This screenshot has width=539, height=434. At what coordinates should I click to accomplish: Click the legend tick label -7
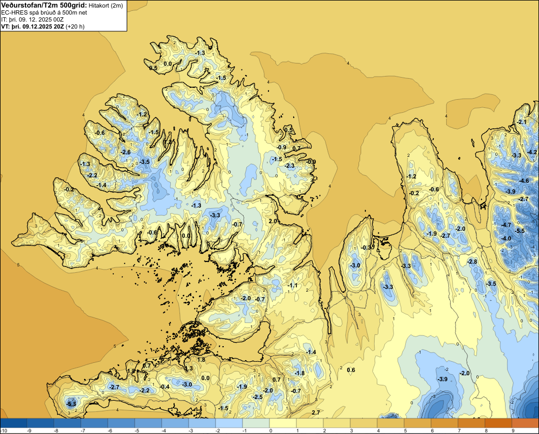coord(83,431)
